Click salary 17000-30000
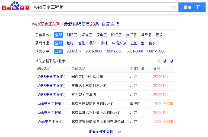The image size is (208, 137). [x=163, y=122]
